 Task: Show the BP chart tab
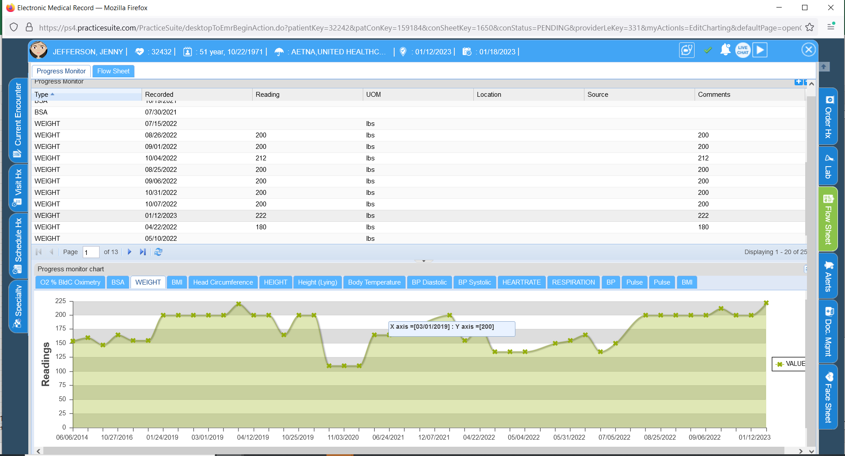[611, 282]
